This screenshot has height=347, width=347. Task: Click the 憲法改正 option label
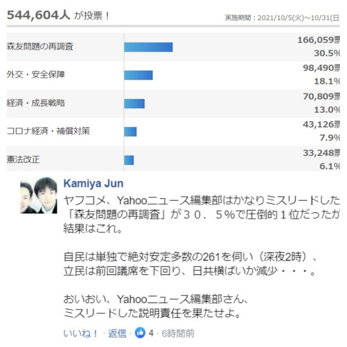pyautogui.click(x=24, y=160)
